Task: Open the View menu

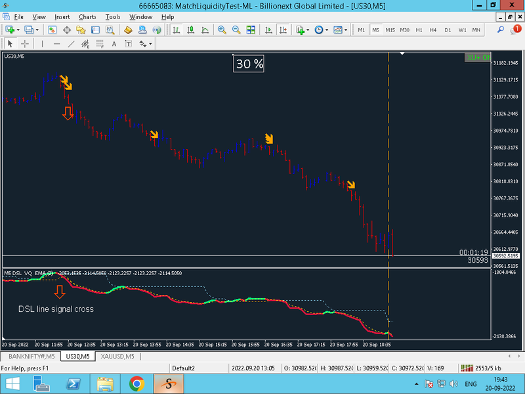Action: tap(39, 17)
